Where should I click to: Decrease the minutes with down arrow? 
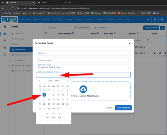(x=53, y=121)
